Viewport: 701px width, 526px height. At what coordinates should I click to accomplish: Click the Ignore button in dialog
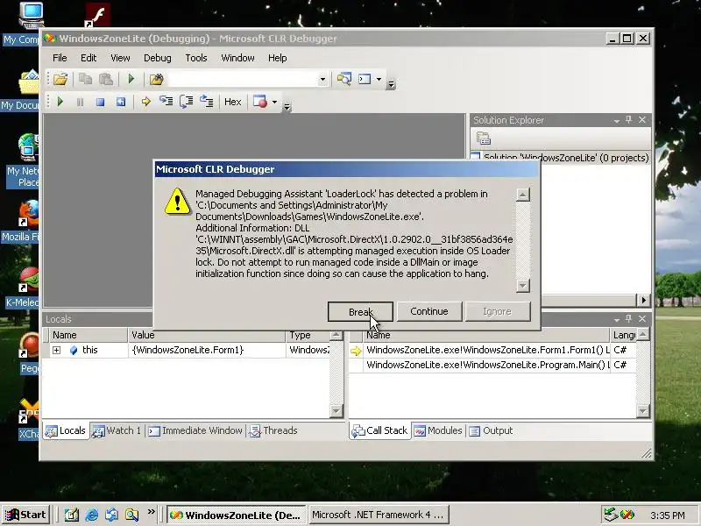(x=498, y=312)
